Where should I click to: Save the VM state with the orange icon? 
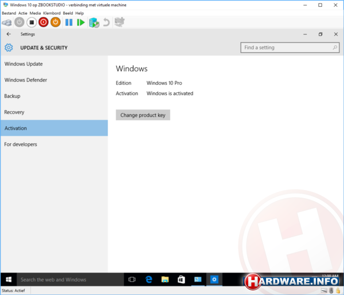(56, 22)
